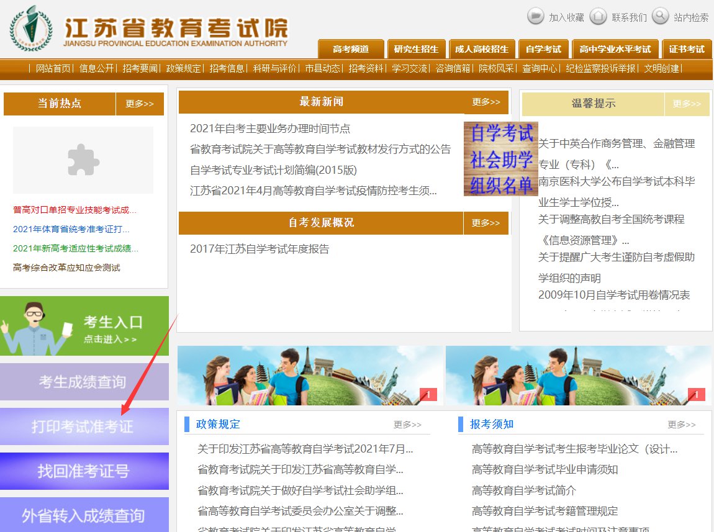714x532 pixels.
Task: Click the plugin puzzle piece placeholder
Action: [83, 160]
